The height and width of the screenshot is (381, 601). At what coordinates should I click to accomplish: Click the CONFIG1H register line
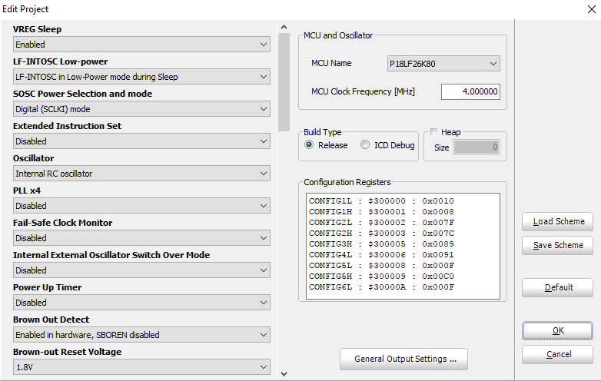pyautogui.click(x=381, y=212)
